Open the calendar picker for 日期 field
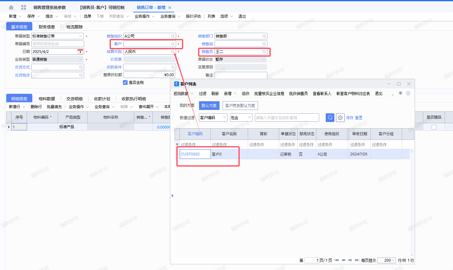The height and width of the screenshot is (270, 453). [x=80, y=52]
